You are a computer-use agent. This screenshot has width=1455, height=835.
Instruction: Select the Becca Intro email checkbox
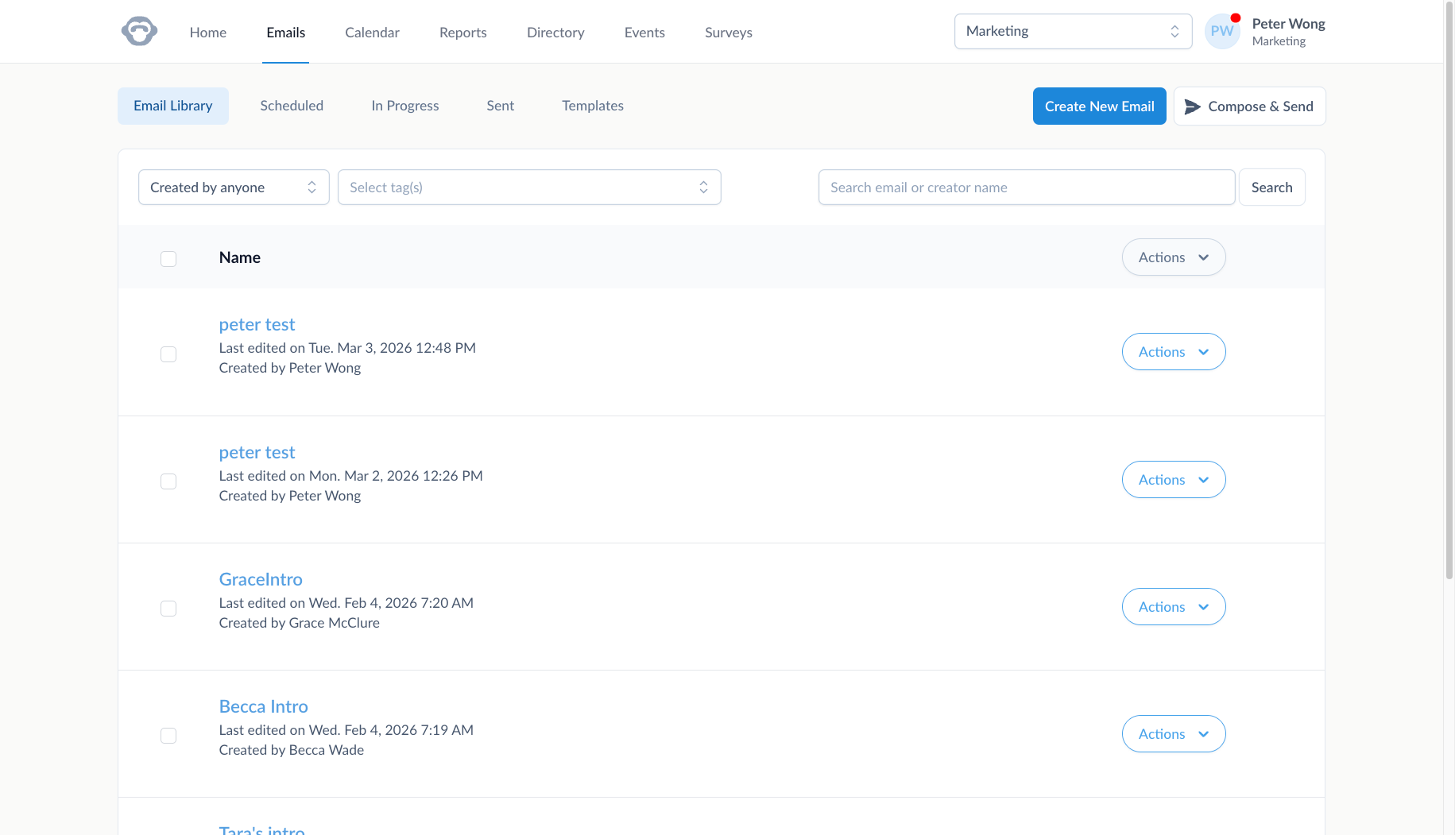(168, 736)
